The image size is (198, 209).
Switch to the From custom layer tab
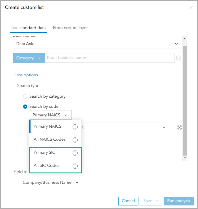pos(70,28)
